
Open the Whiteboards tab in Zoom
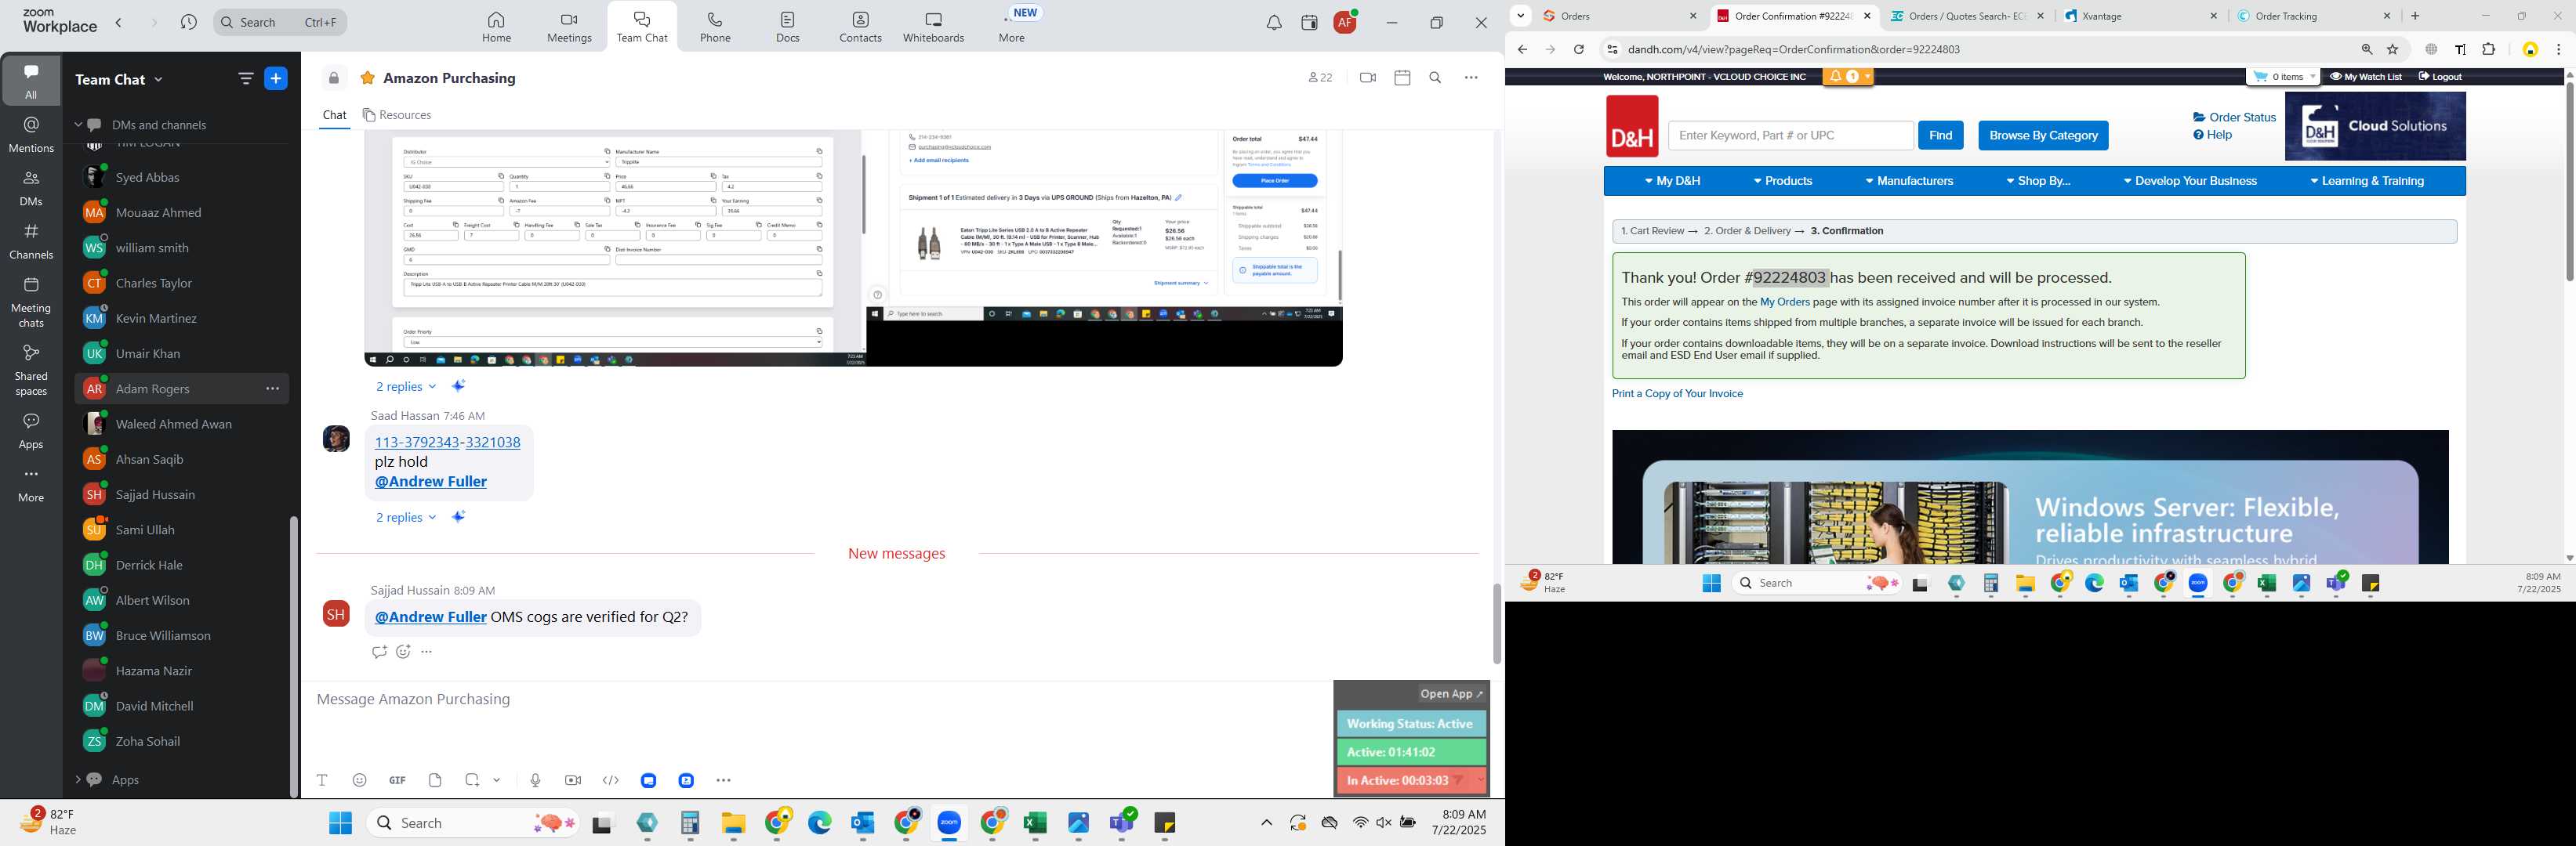pos(933,27)
